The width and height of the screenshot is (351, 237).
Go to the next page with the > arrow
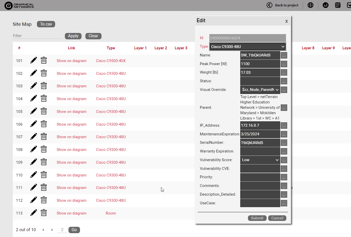pyautogui.click(x=52, y=230)
